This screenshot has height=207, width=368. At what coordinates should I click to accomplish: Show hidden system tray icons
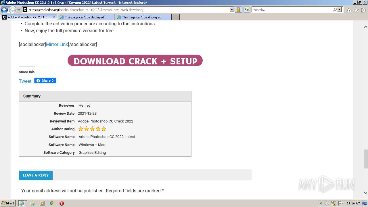(x=321, y=203)
